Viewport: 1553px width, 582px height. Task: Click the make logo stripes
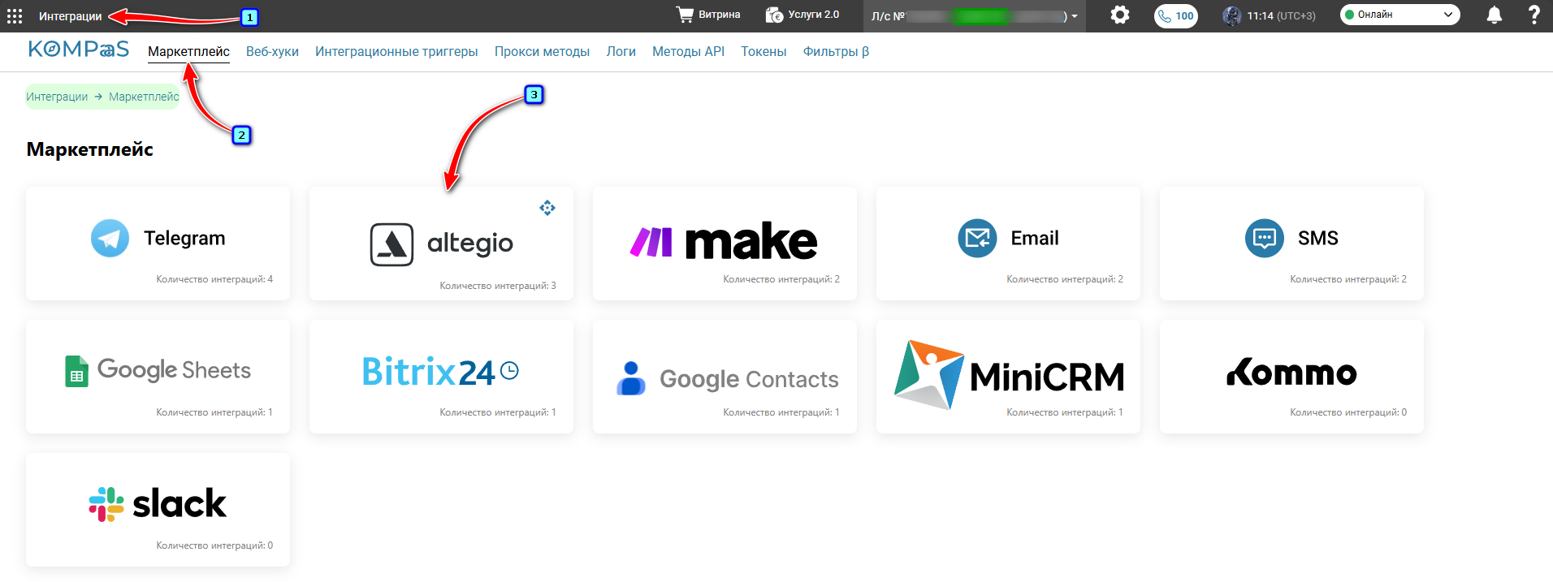[651, 242]
